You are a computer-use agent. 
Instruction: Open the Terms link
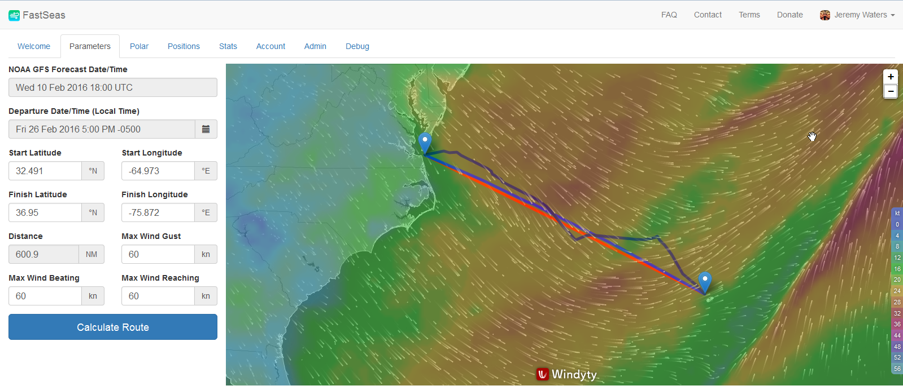coord(749,15)
